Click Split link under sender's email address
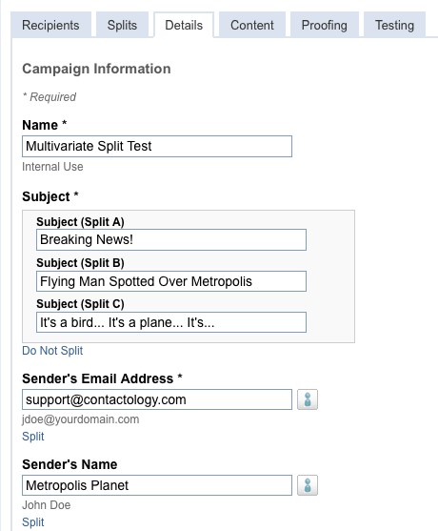Image resolution: width=438 pixels, height=531 pixels. [33, 437]
